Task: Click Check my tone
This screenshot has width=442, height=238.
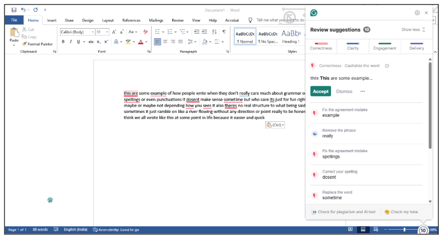Action: tap(401, 212)
